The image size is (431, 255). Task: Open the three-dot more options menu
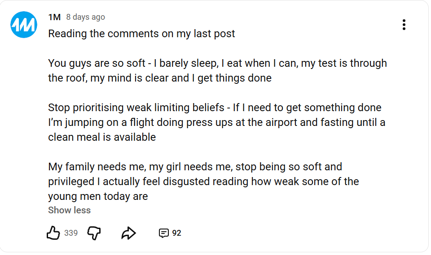tap(404, 25)
